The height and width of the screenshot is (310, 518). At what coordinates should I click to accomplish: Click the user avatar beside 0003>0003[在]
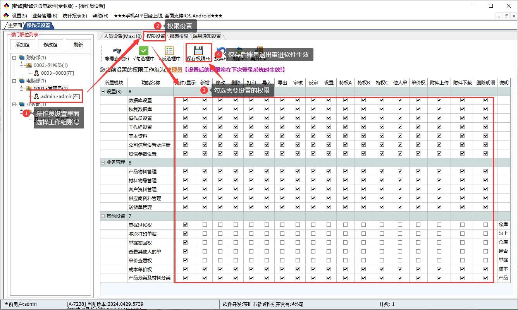(x=37, y=73)
